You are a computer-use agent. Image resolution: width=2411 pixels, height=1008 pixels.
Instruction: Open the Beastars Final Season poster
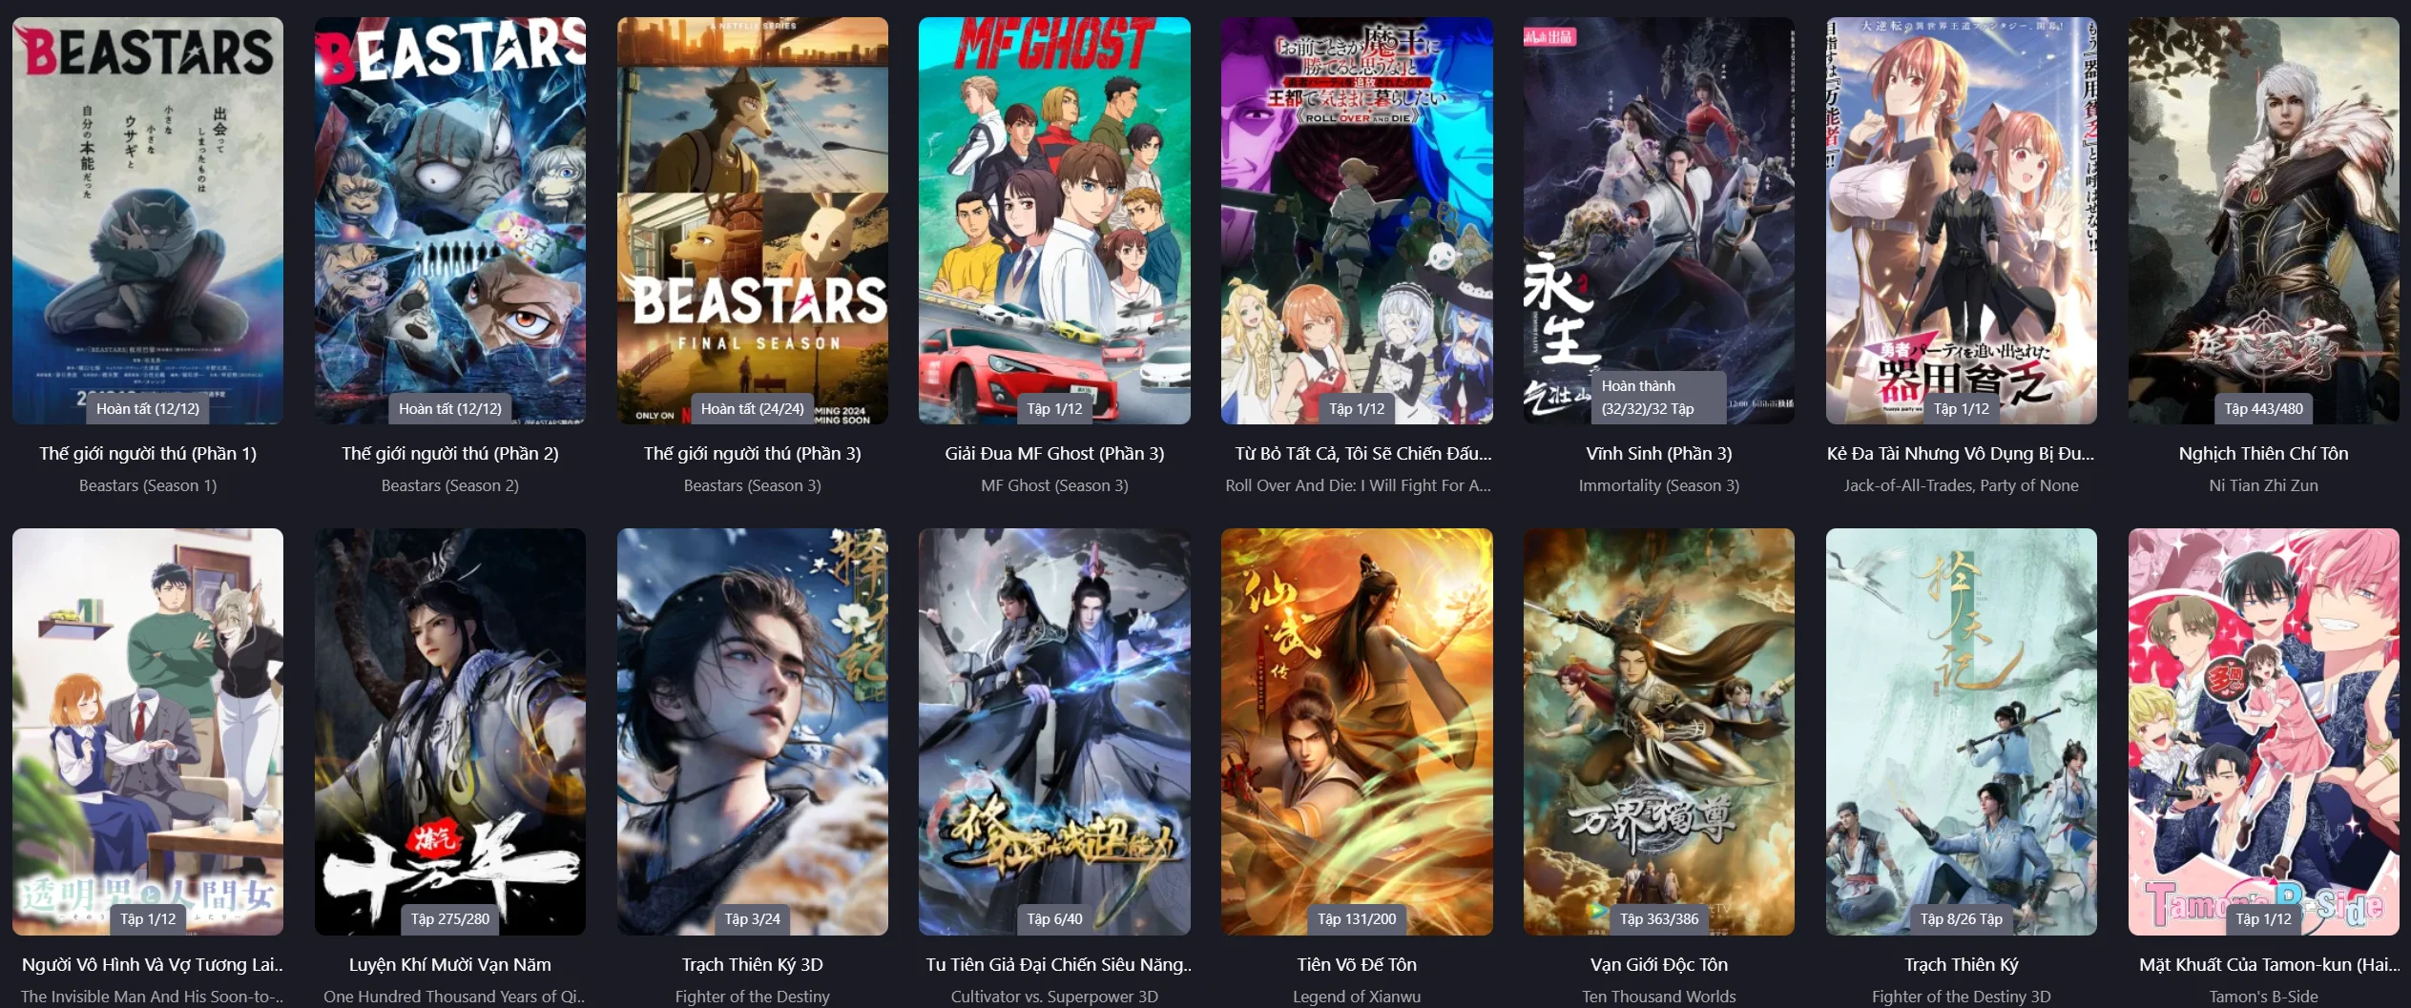click(753, 220)
